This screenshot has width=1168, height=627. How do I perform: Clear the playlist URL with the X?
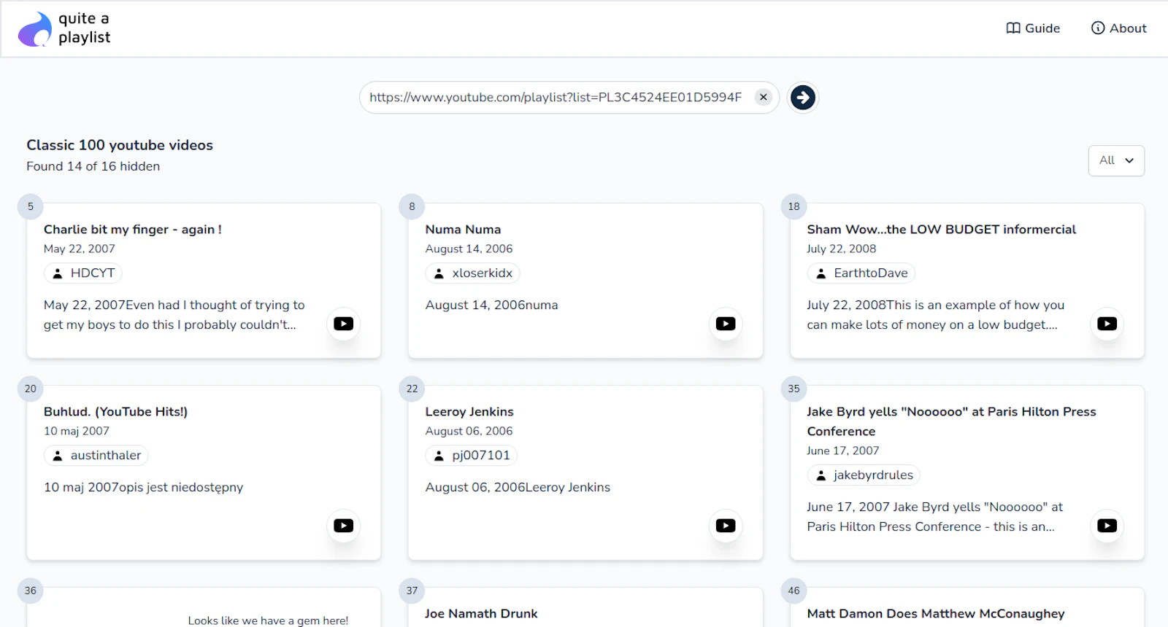763,97
